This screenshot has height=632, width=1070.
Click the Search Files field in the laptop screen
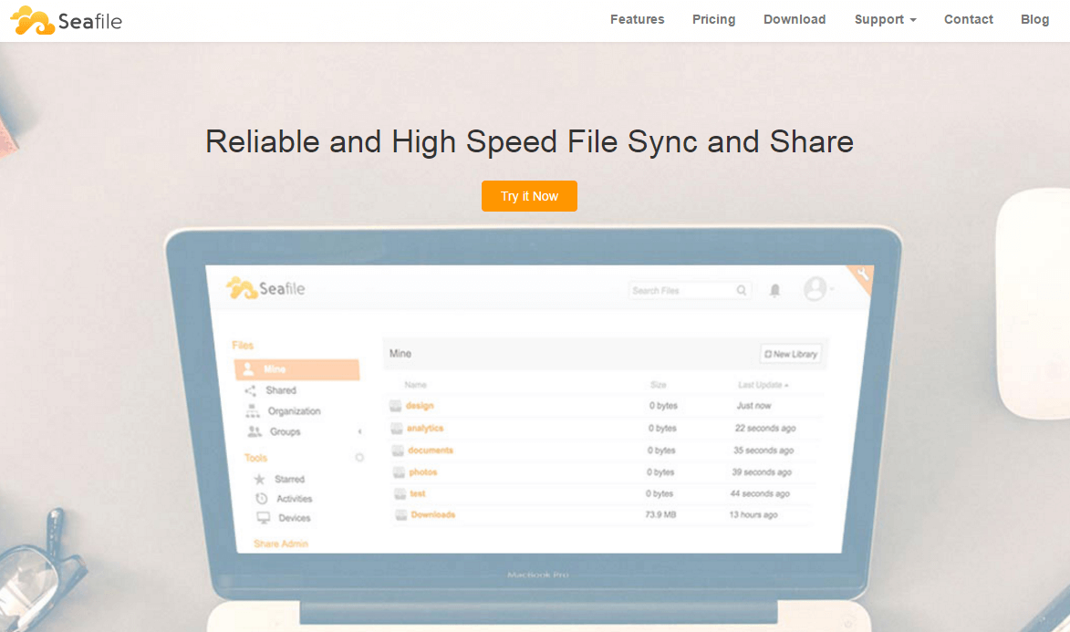click(690, 291)
